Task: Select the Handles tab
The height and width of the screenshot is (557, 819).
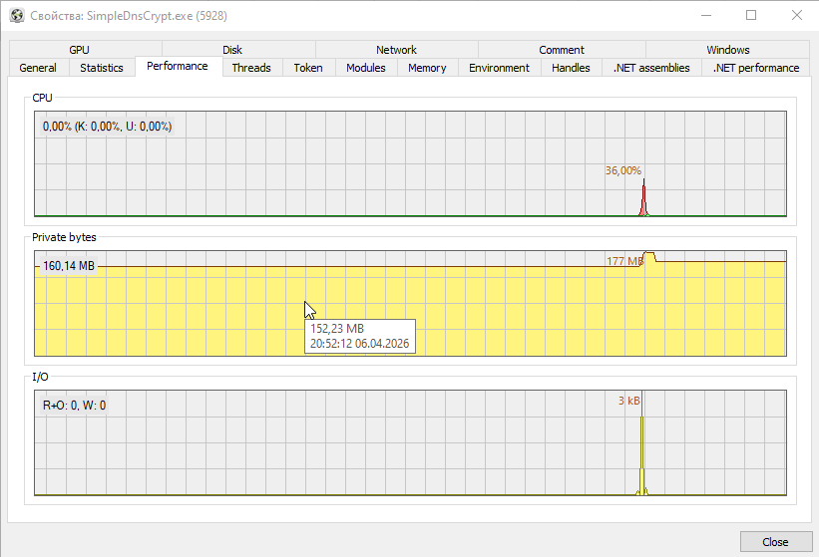Action: click(x=571, y=68)
